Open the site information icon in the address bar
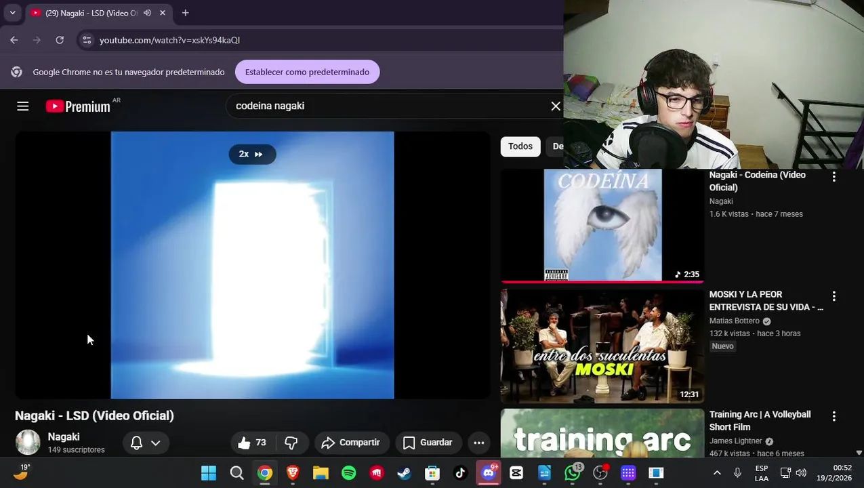Viewport: 864px width, 488px height. coord(87,40)
